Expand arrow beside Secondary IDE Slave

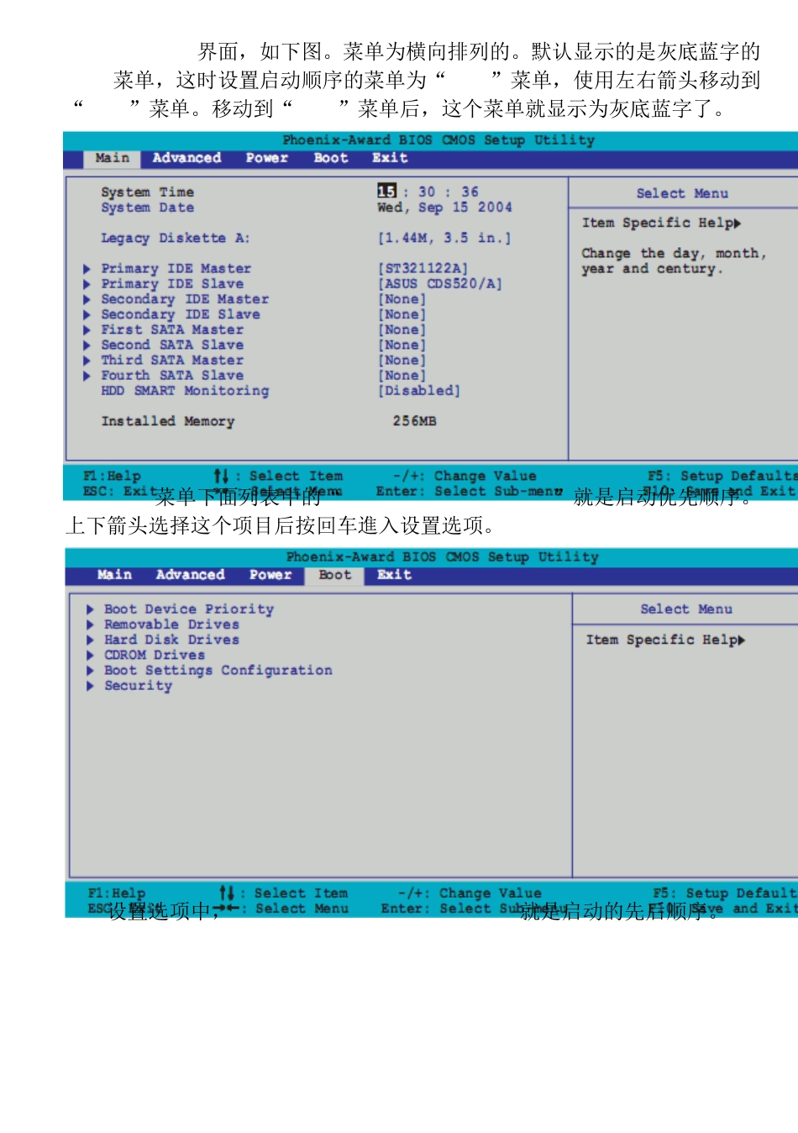click(87, 314)
